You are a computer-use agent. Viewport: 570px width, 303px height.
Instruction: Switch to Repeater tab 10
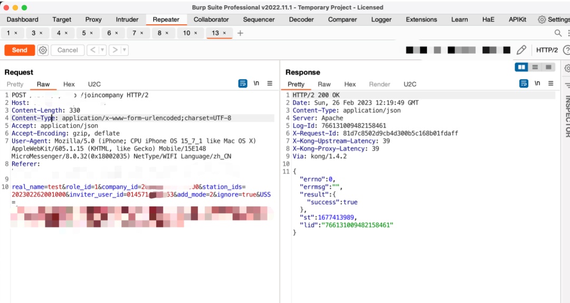point(186,33)
